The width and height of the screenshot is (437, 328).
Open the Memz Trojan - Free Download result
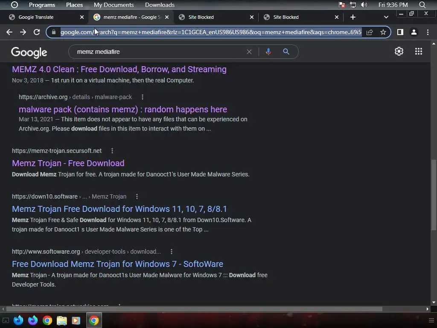point(68,163)
